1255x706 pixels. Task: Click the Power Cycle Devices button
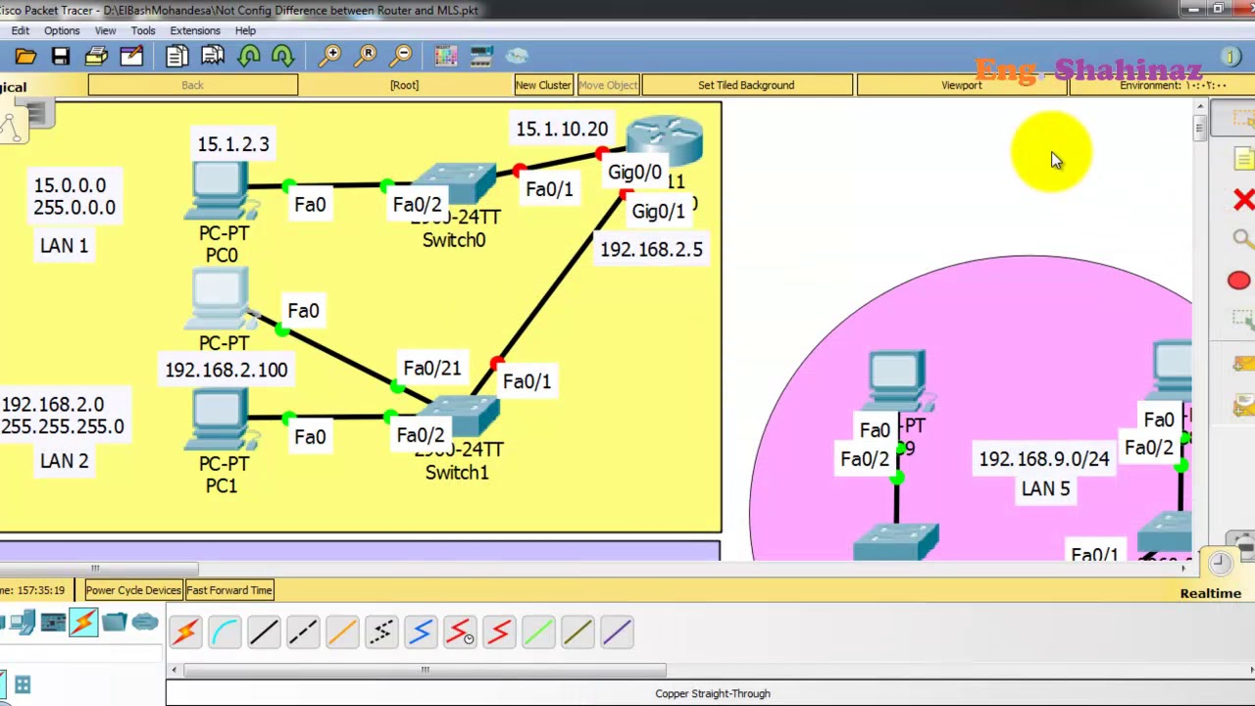133,590
